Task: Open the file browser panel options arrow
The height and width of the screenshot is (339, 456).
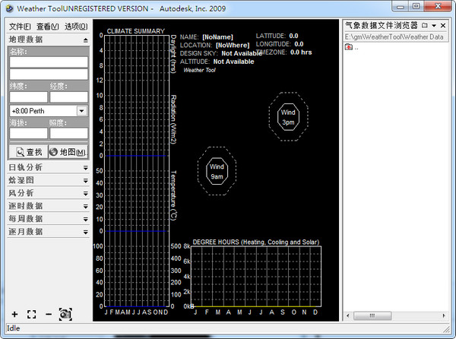Action: (433, 25)
